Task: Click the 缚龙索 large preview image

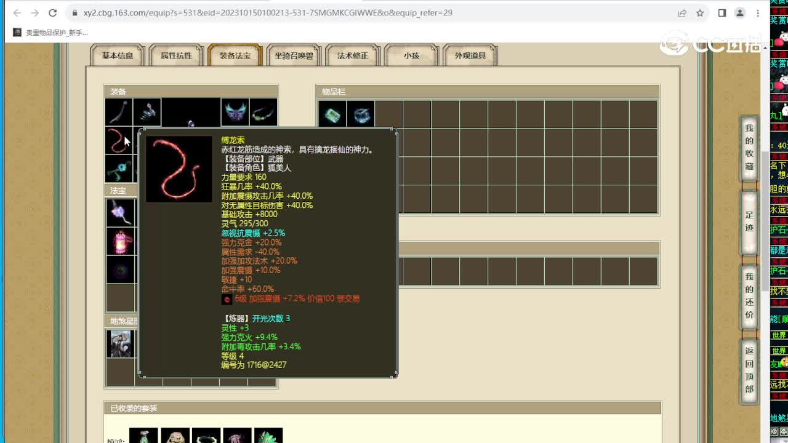Action: tap(179, 169)
